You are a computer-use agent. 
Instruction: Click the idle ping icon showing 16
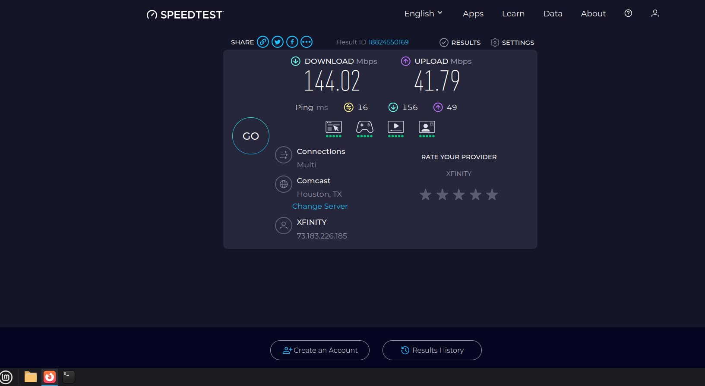click(348, 107)
